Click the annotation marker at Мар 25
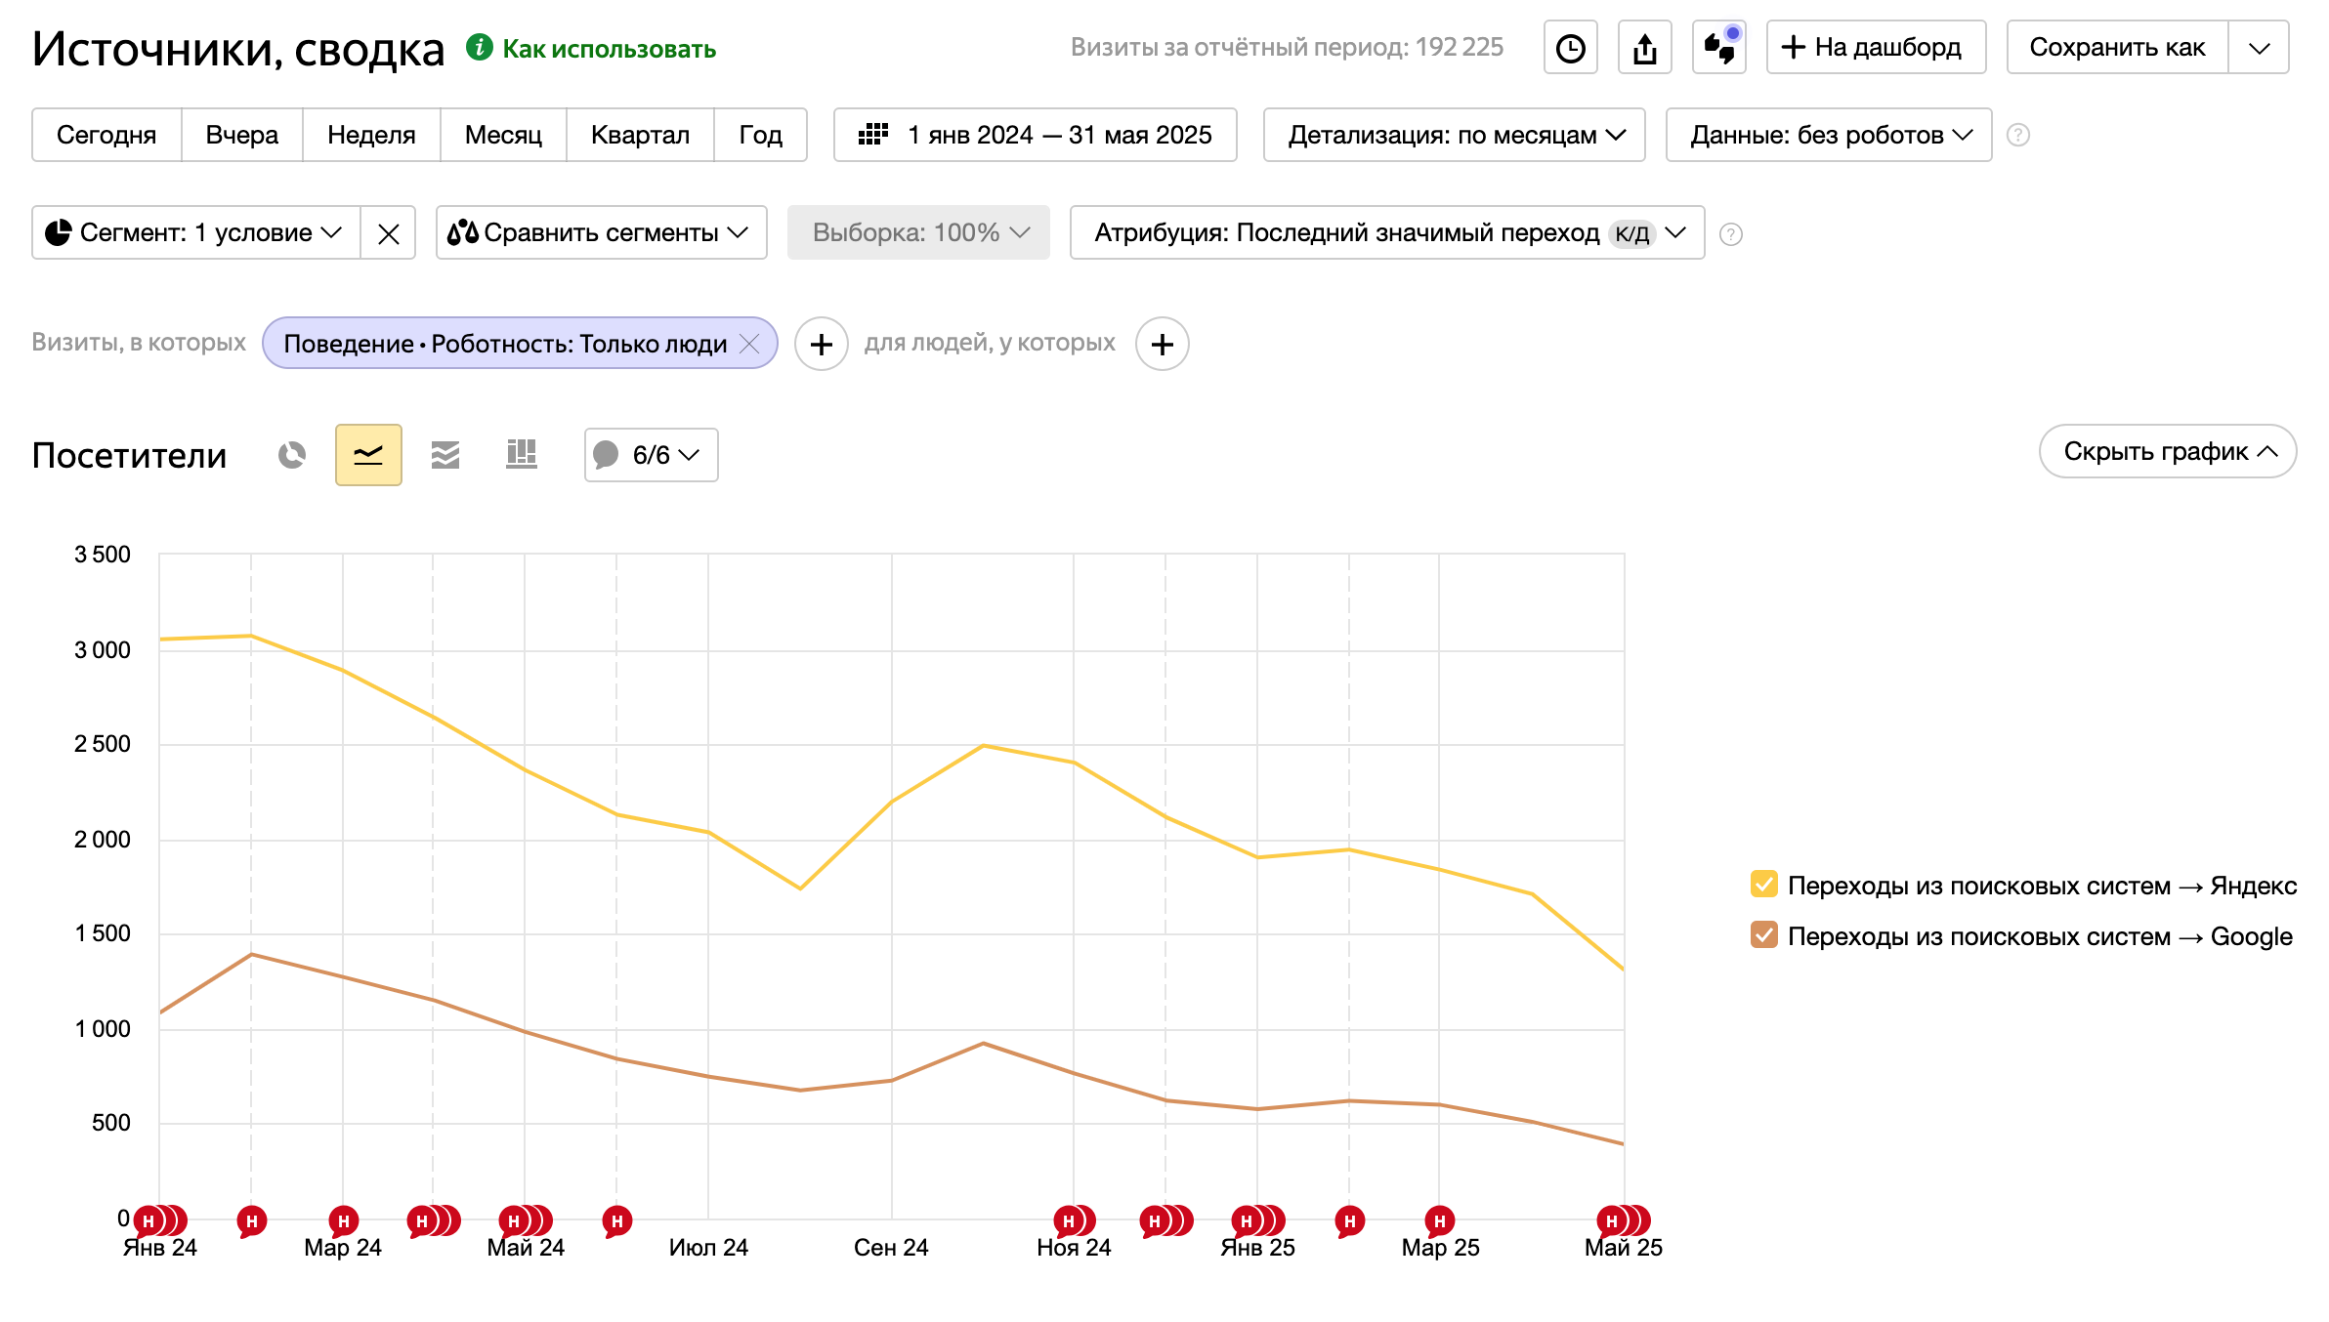The height and width of the screenshot is (1322, 2329). pos(1439,1220)
